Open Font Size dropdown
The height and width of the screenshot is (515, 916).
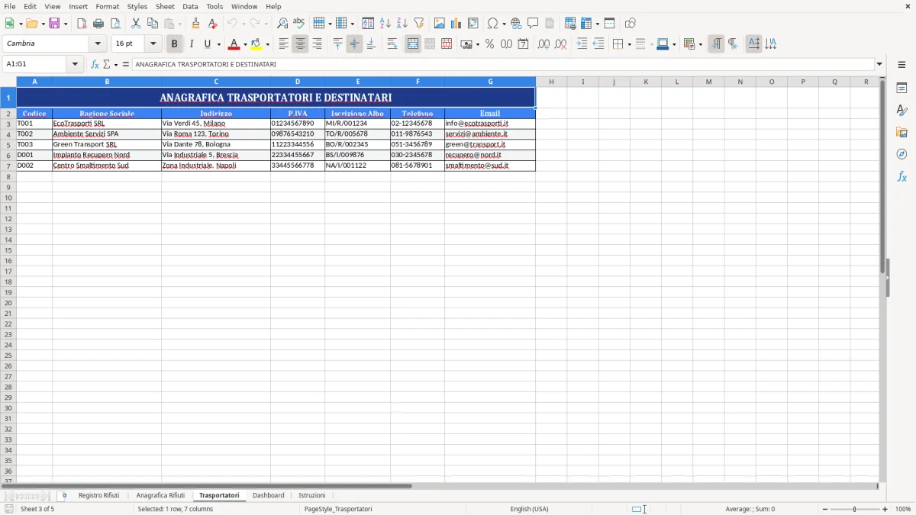(153, 44)
